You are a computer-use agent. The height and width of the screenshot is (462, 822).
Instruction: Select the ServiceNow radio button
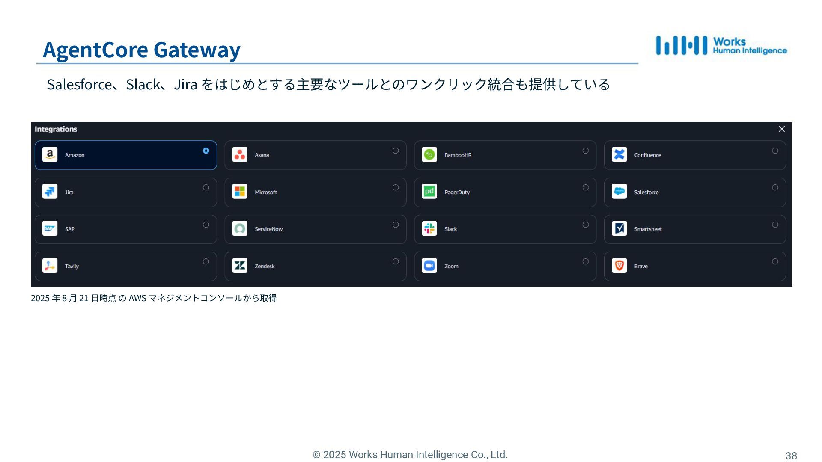point(396,225)
